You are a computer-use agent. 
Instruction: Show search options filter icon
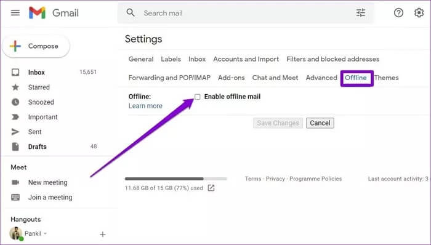[x=361, y=13]
